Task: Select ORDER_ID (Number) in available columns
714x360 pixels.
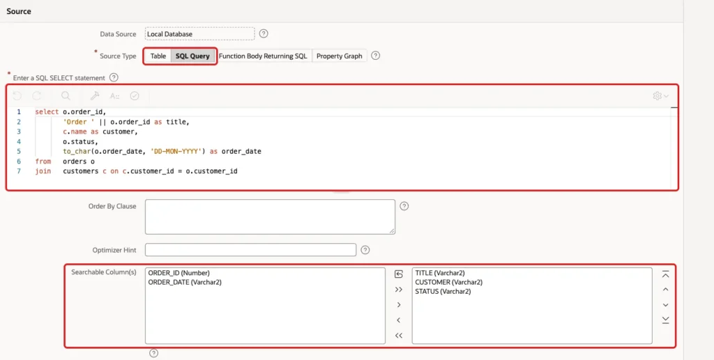Action: click(179, 273)
